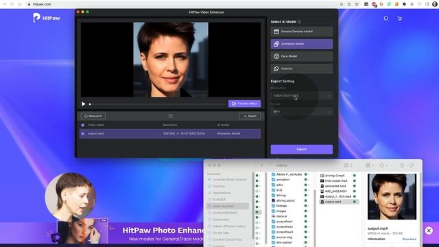This screenshot has height=247, width=439.
Task: Pick the Colorize AI model
Action: 302,69
